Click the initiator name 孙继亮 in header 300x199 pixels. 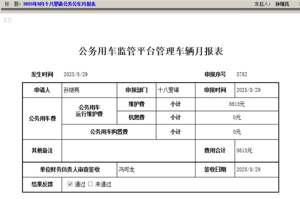click(x=282, y=4)
